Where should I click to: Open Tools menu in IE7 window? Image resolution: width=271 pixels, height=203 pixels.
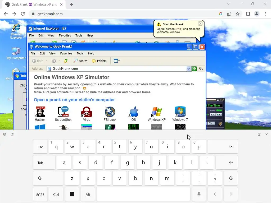pyautogui.click(x=79, y=35)
